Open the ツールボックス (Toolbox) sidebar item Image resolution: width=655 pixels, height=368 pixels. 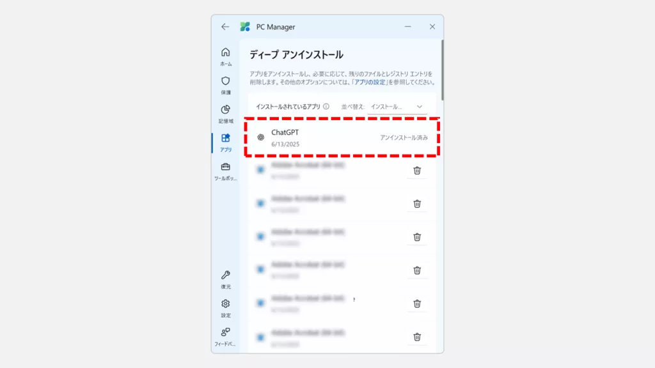pyautogui.click(x=226, y=171)
